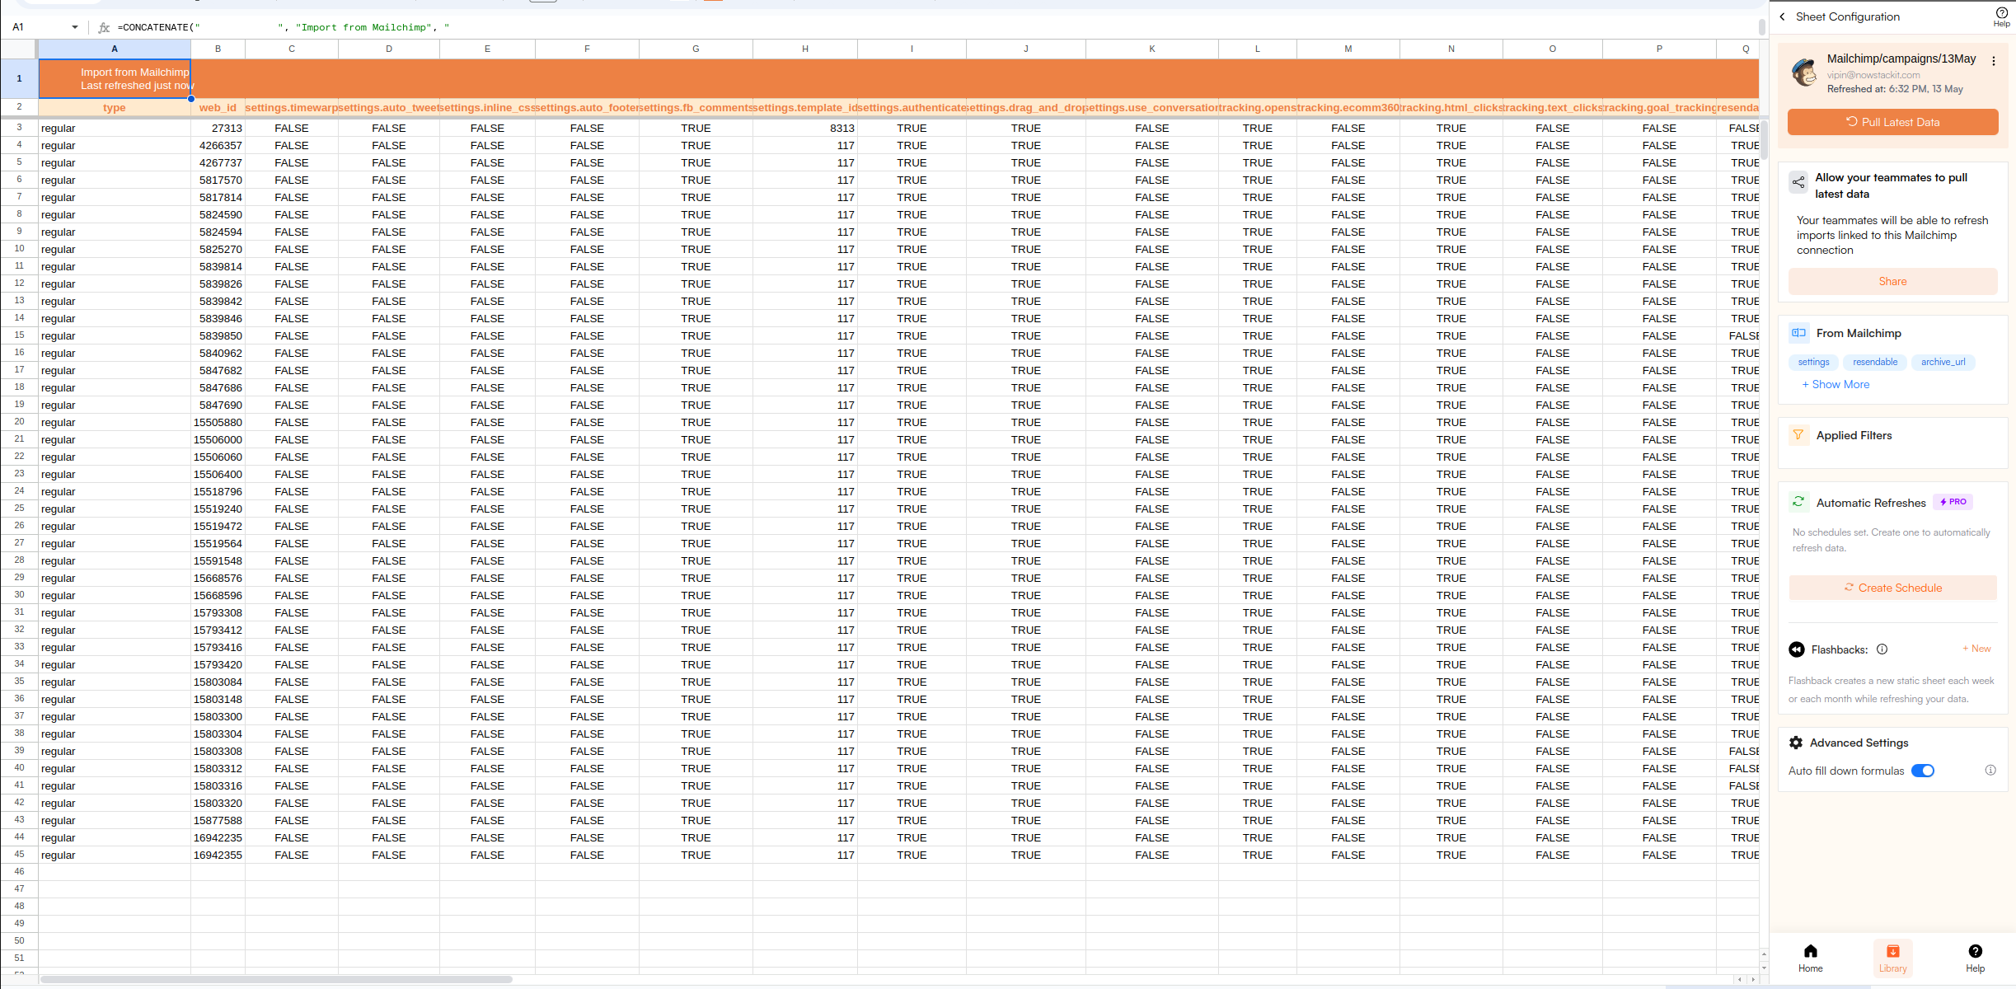This screenshot has height=989, width=2016.
Task: Click the Create Schedule button
Action: (1892, 588)
